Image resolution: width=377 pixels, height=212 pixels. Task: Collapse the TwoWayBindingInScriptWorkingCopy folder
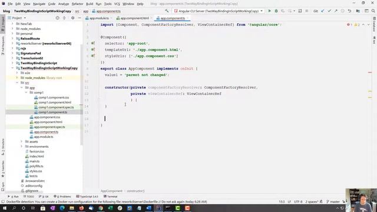click(x=12, y=68)
